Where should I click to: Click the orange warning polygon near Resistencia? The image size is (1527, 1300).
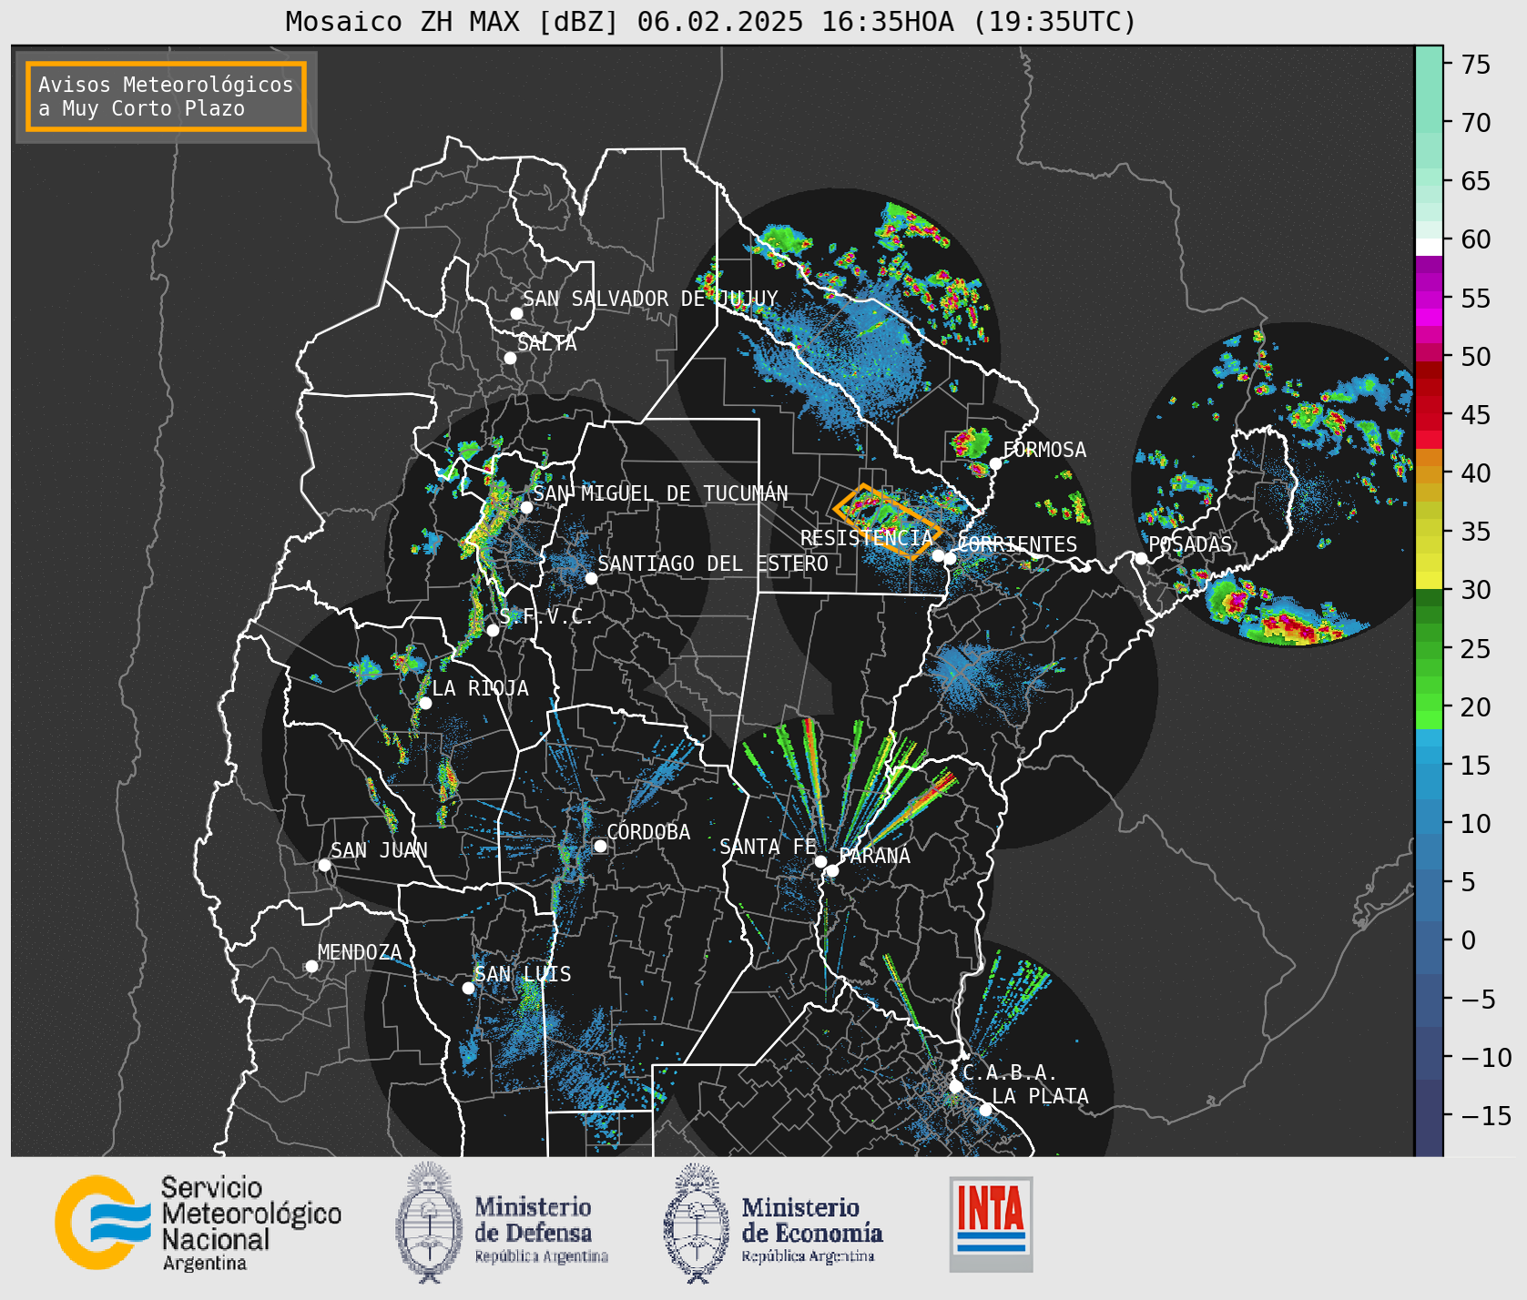[x=887, y=521]
